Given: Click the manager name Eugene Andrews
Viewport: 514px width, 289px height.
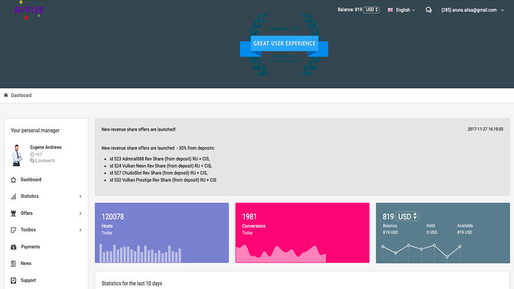Looking at the screenshot, I should tap(46, 147).
